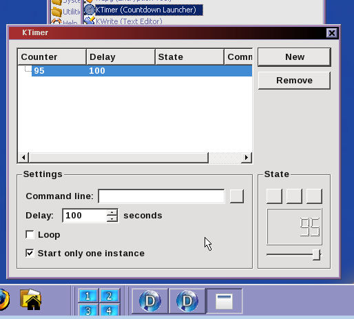The height and width of the screenshot is (319, 354).
Task: Click the State countdown slider handle
Action: click(x=316, y=255)
